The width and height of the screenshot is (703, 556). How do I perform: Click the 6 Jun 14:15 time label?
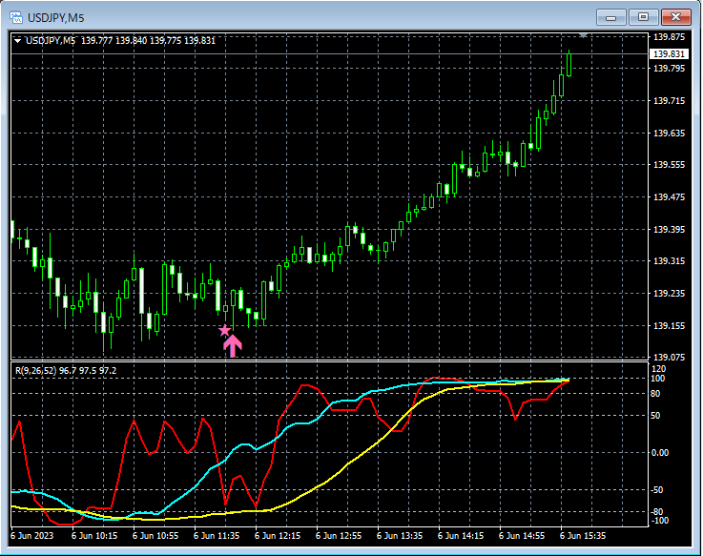click(461, 536)
